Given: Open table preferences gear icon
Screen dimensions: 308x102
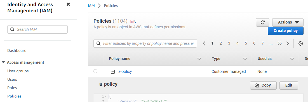Looking at the screenshot, I should 300,43.
